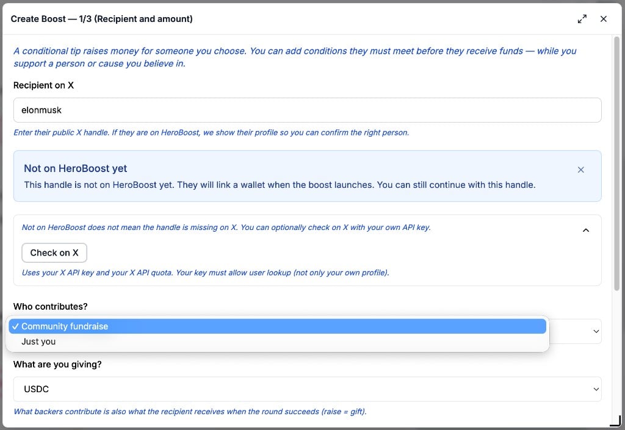Viewport: 625px width, 430px height.
Task: Click the checkmark beside Community fundraise
Action: (x=15, y=326)
